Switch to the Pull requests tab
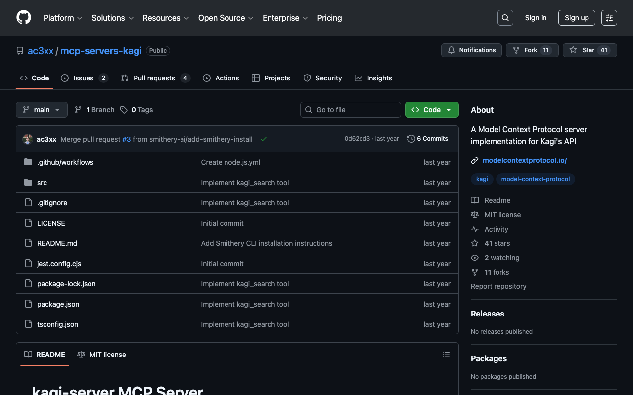This screenshot has width=633, height=395. [x=154, y=78]
